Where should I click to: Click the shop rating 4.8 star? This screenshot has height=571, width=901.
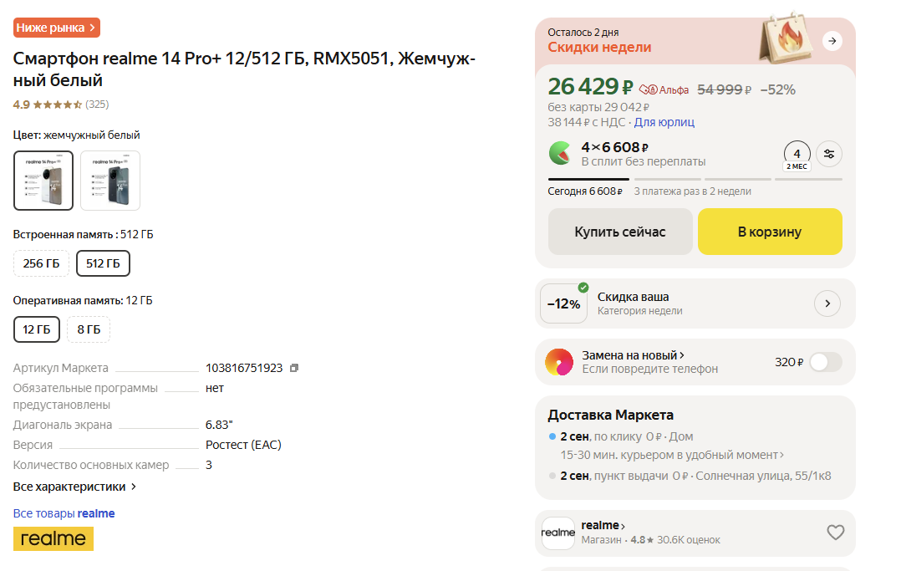click(x=642, y=540)
